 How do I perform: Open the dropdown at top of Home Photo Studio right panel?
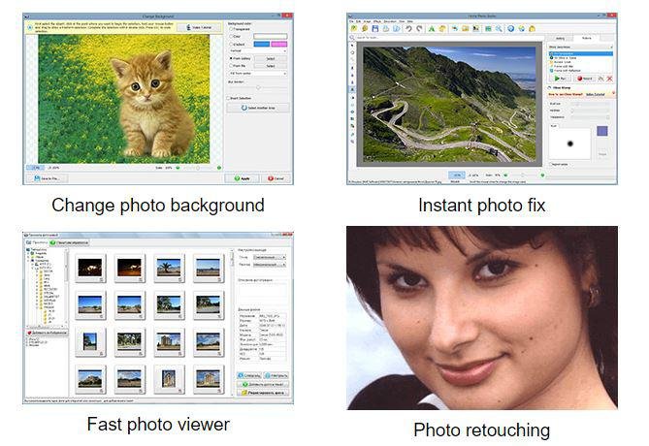pyautogui.click(x=580, y=47)
